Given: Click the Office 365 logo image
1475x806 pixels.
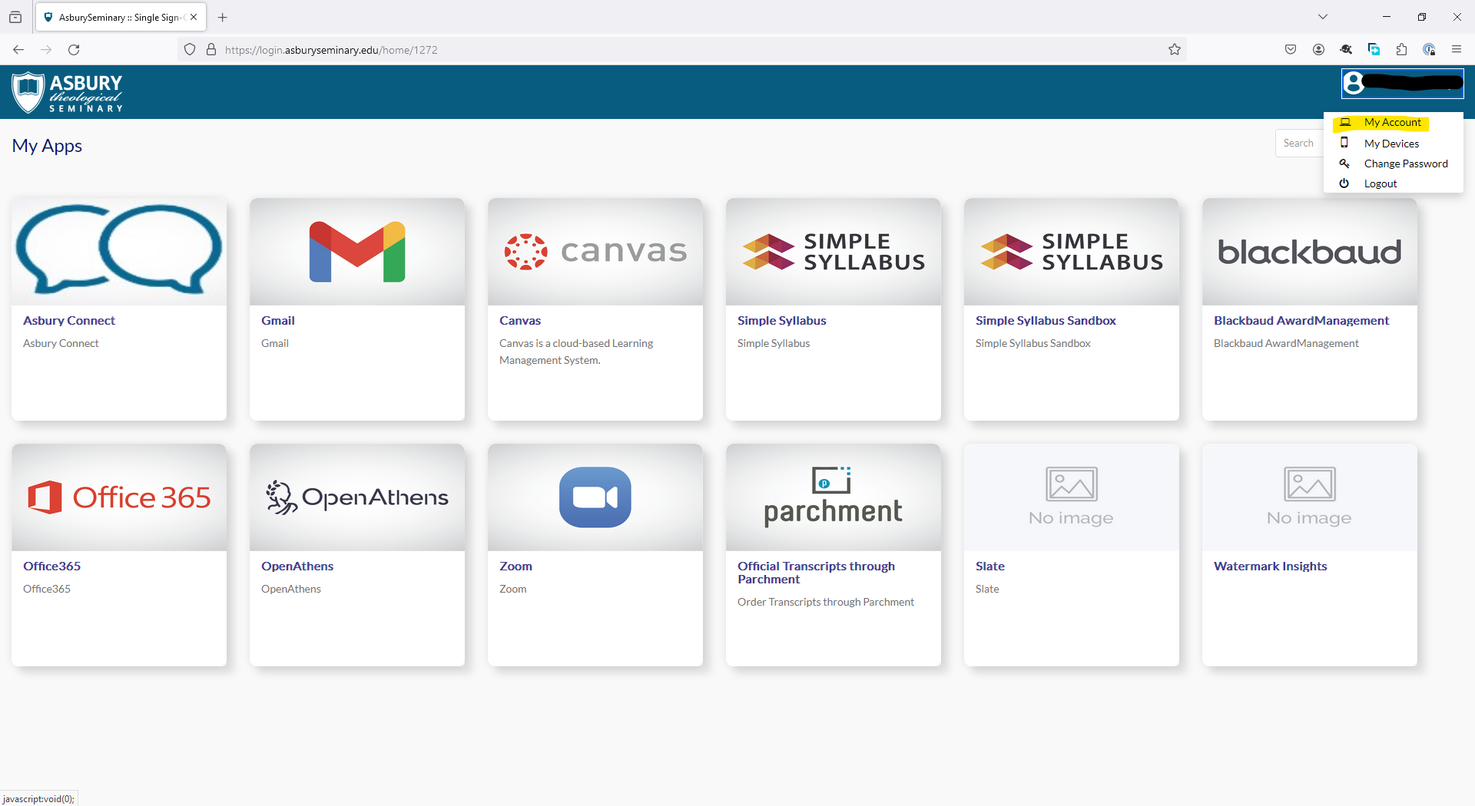Looking at the screenshot, I should (119, 497).
